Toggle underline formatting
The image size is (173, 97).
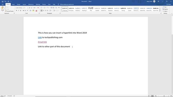tap(21, 11)
